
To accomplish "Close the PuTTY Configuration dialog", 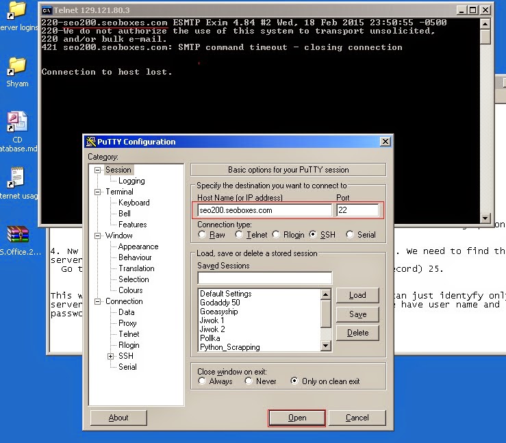I will point(385,142).
